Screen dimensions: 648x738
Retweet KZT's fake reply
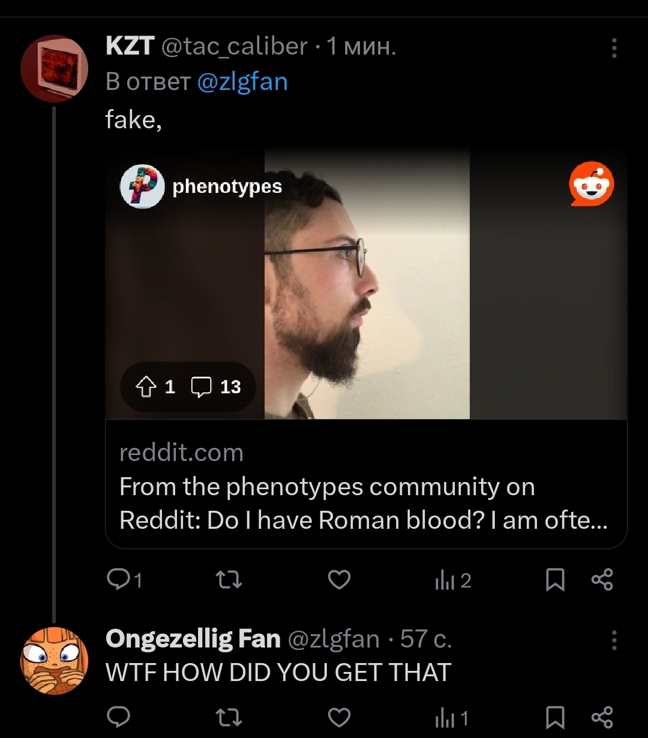[x=228, y=579]
